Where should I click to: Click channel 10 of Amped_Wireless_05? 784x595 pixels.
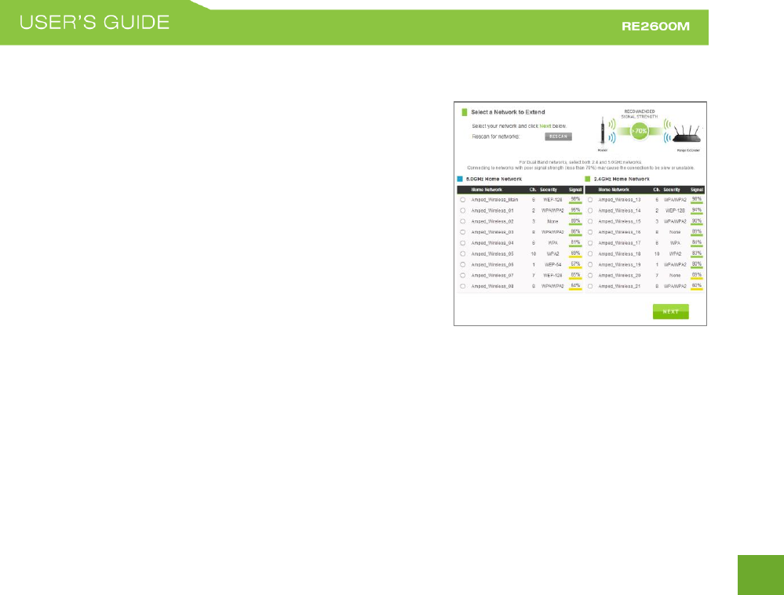[534, 254]
